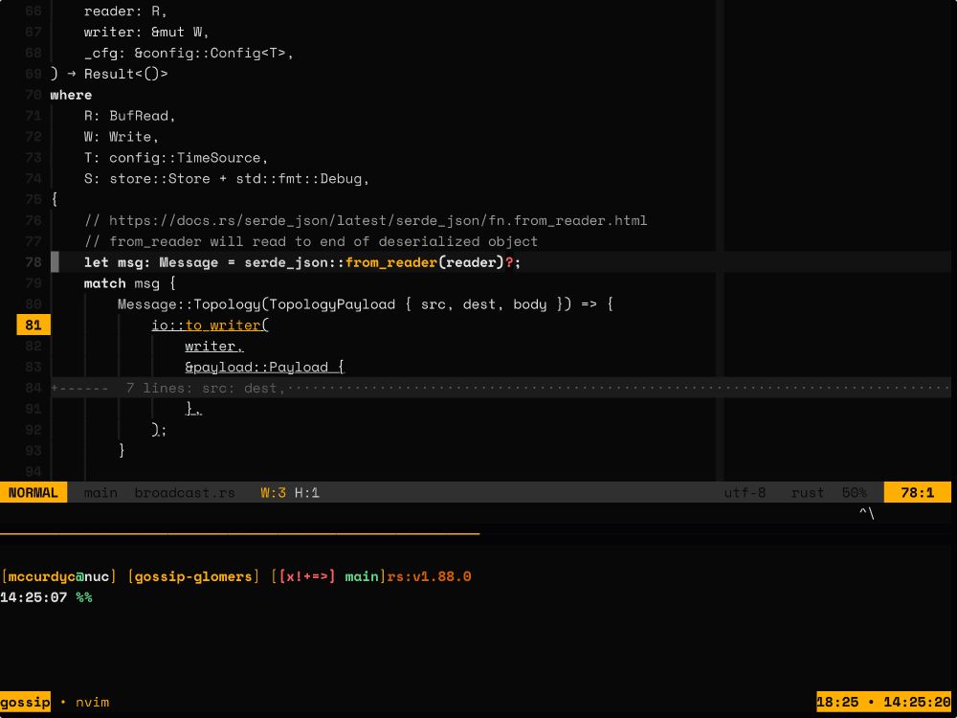957x718 pixels.
Task: Click the 'Result<()>' return type
Action: 125,74
